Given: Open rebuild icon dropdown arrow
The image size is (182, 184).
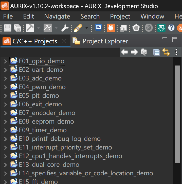Looking at the screenshot, I should [x=56, y=28].
